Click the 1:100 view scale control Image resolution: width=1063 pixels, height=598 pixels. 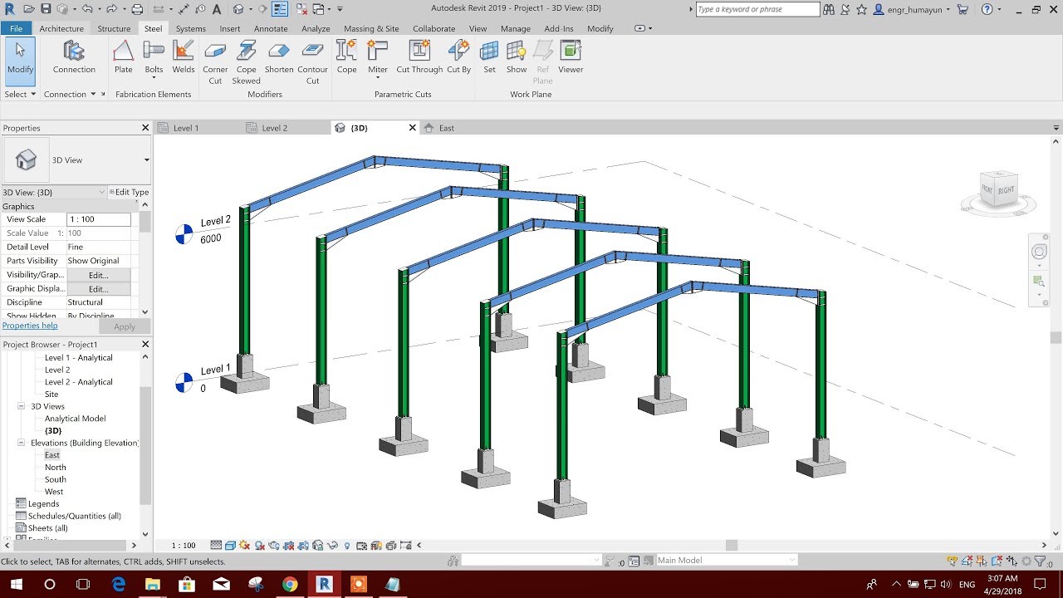(x=183, y=545)
